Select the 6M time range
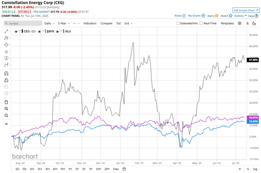 (x=55, y=169)
